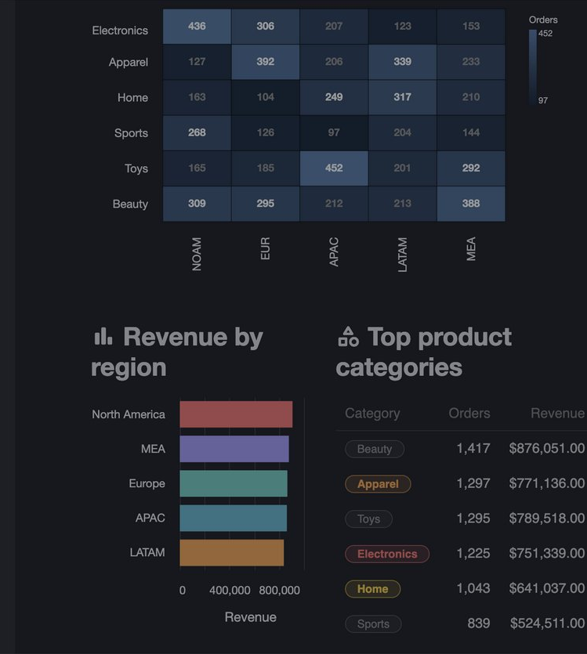Click the Revenue column header in table
Screen dimensions: 587x654
point(557,414)
